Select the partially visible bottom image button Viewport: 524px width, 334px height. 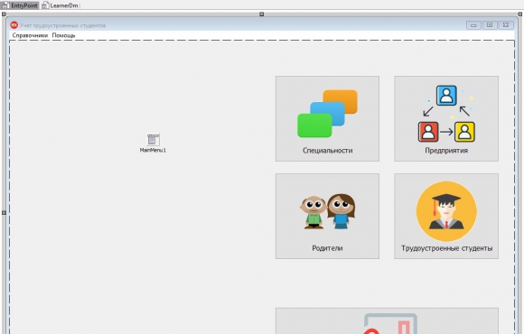pos(387,321)
